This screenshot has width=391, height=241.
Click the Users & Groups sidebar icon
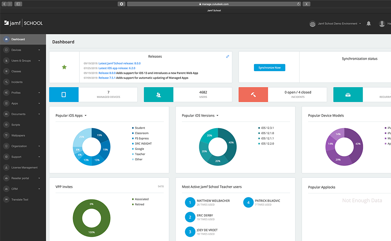point(6,61)
